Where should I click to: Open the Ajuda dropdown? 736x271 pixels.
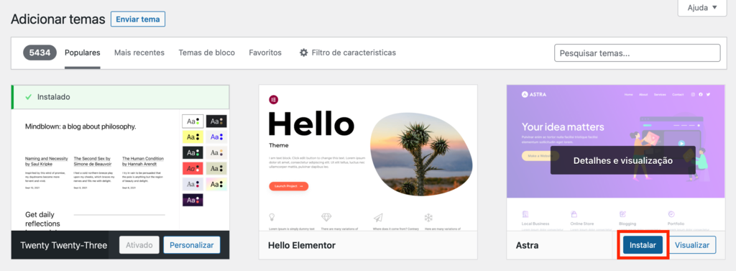(702, 8)
